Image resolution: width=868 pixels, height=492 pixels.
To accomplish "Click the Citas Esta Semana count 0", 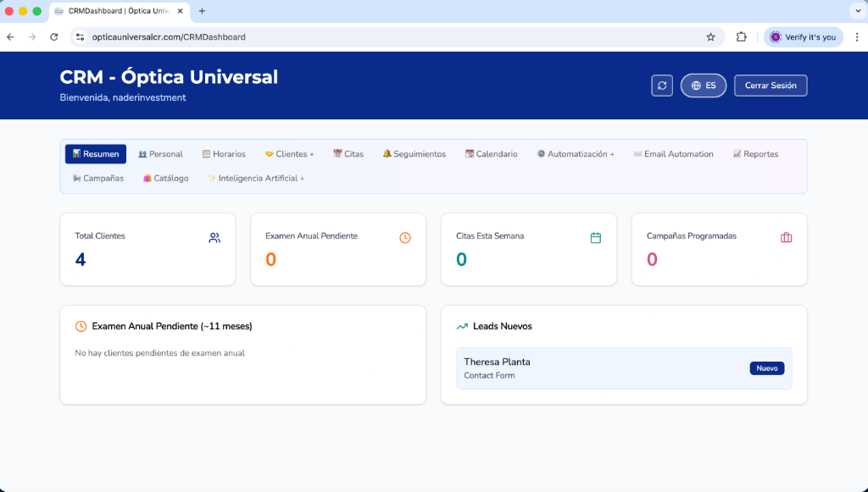I will (x=461, y=259).
